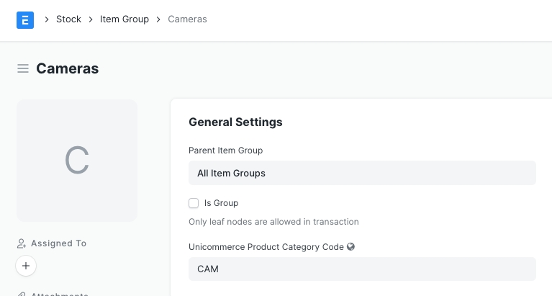
Task: Click the Assigned To label in sidebar
Action: (x=58, y=243)
